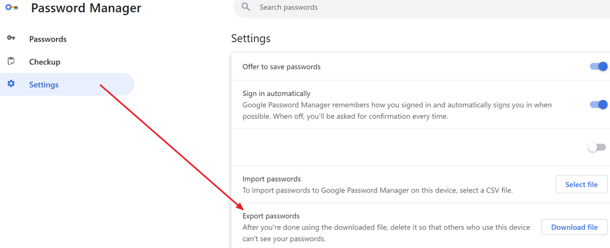
Task: Click the Import passwords label
Action: point(272,179)
